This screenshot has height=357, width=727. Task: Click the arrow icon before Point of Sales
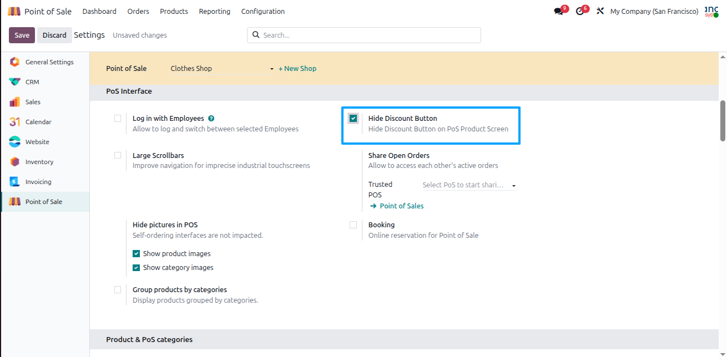click(373, 206)
